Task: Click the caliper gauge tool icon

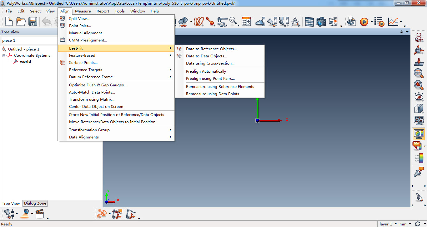Action: (222, 22)
